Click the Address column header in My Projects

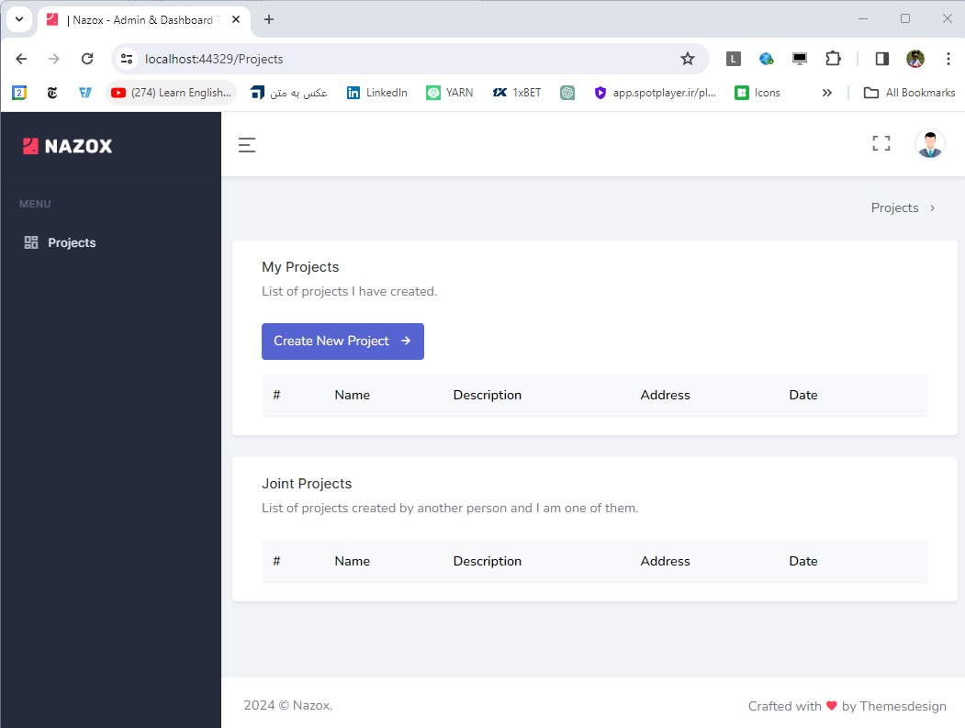point(666,395)
